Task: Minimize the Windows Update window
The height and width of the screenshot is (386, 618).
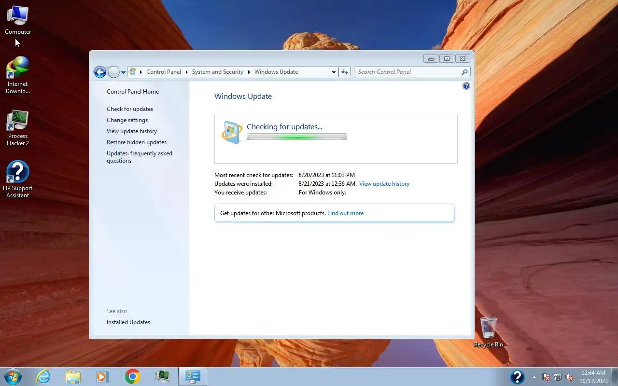Action: pos(431,59)
